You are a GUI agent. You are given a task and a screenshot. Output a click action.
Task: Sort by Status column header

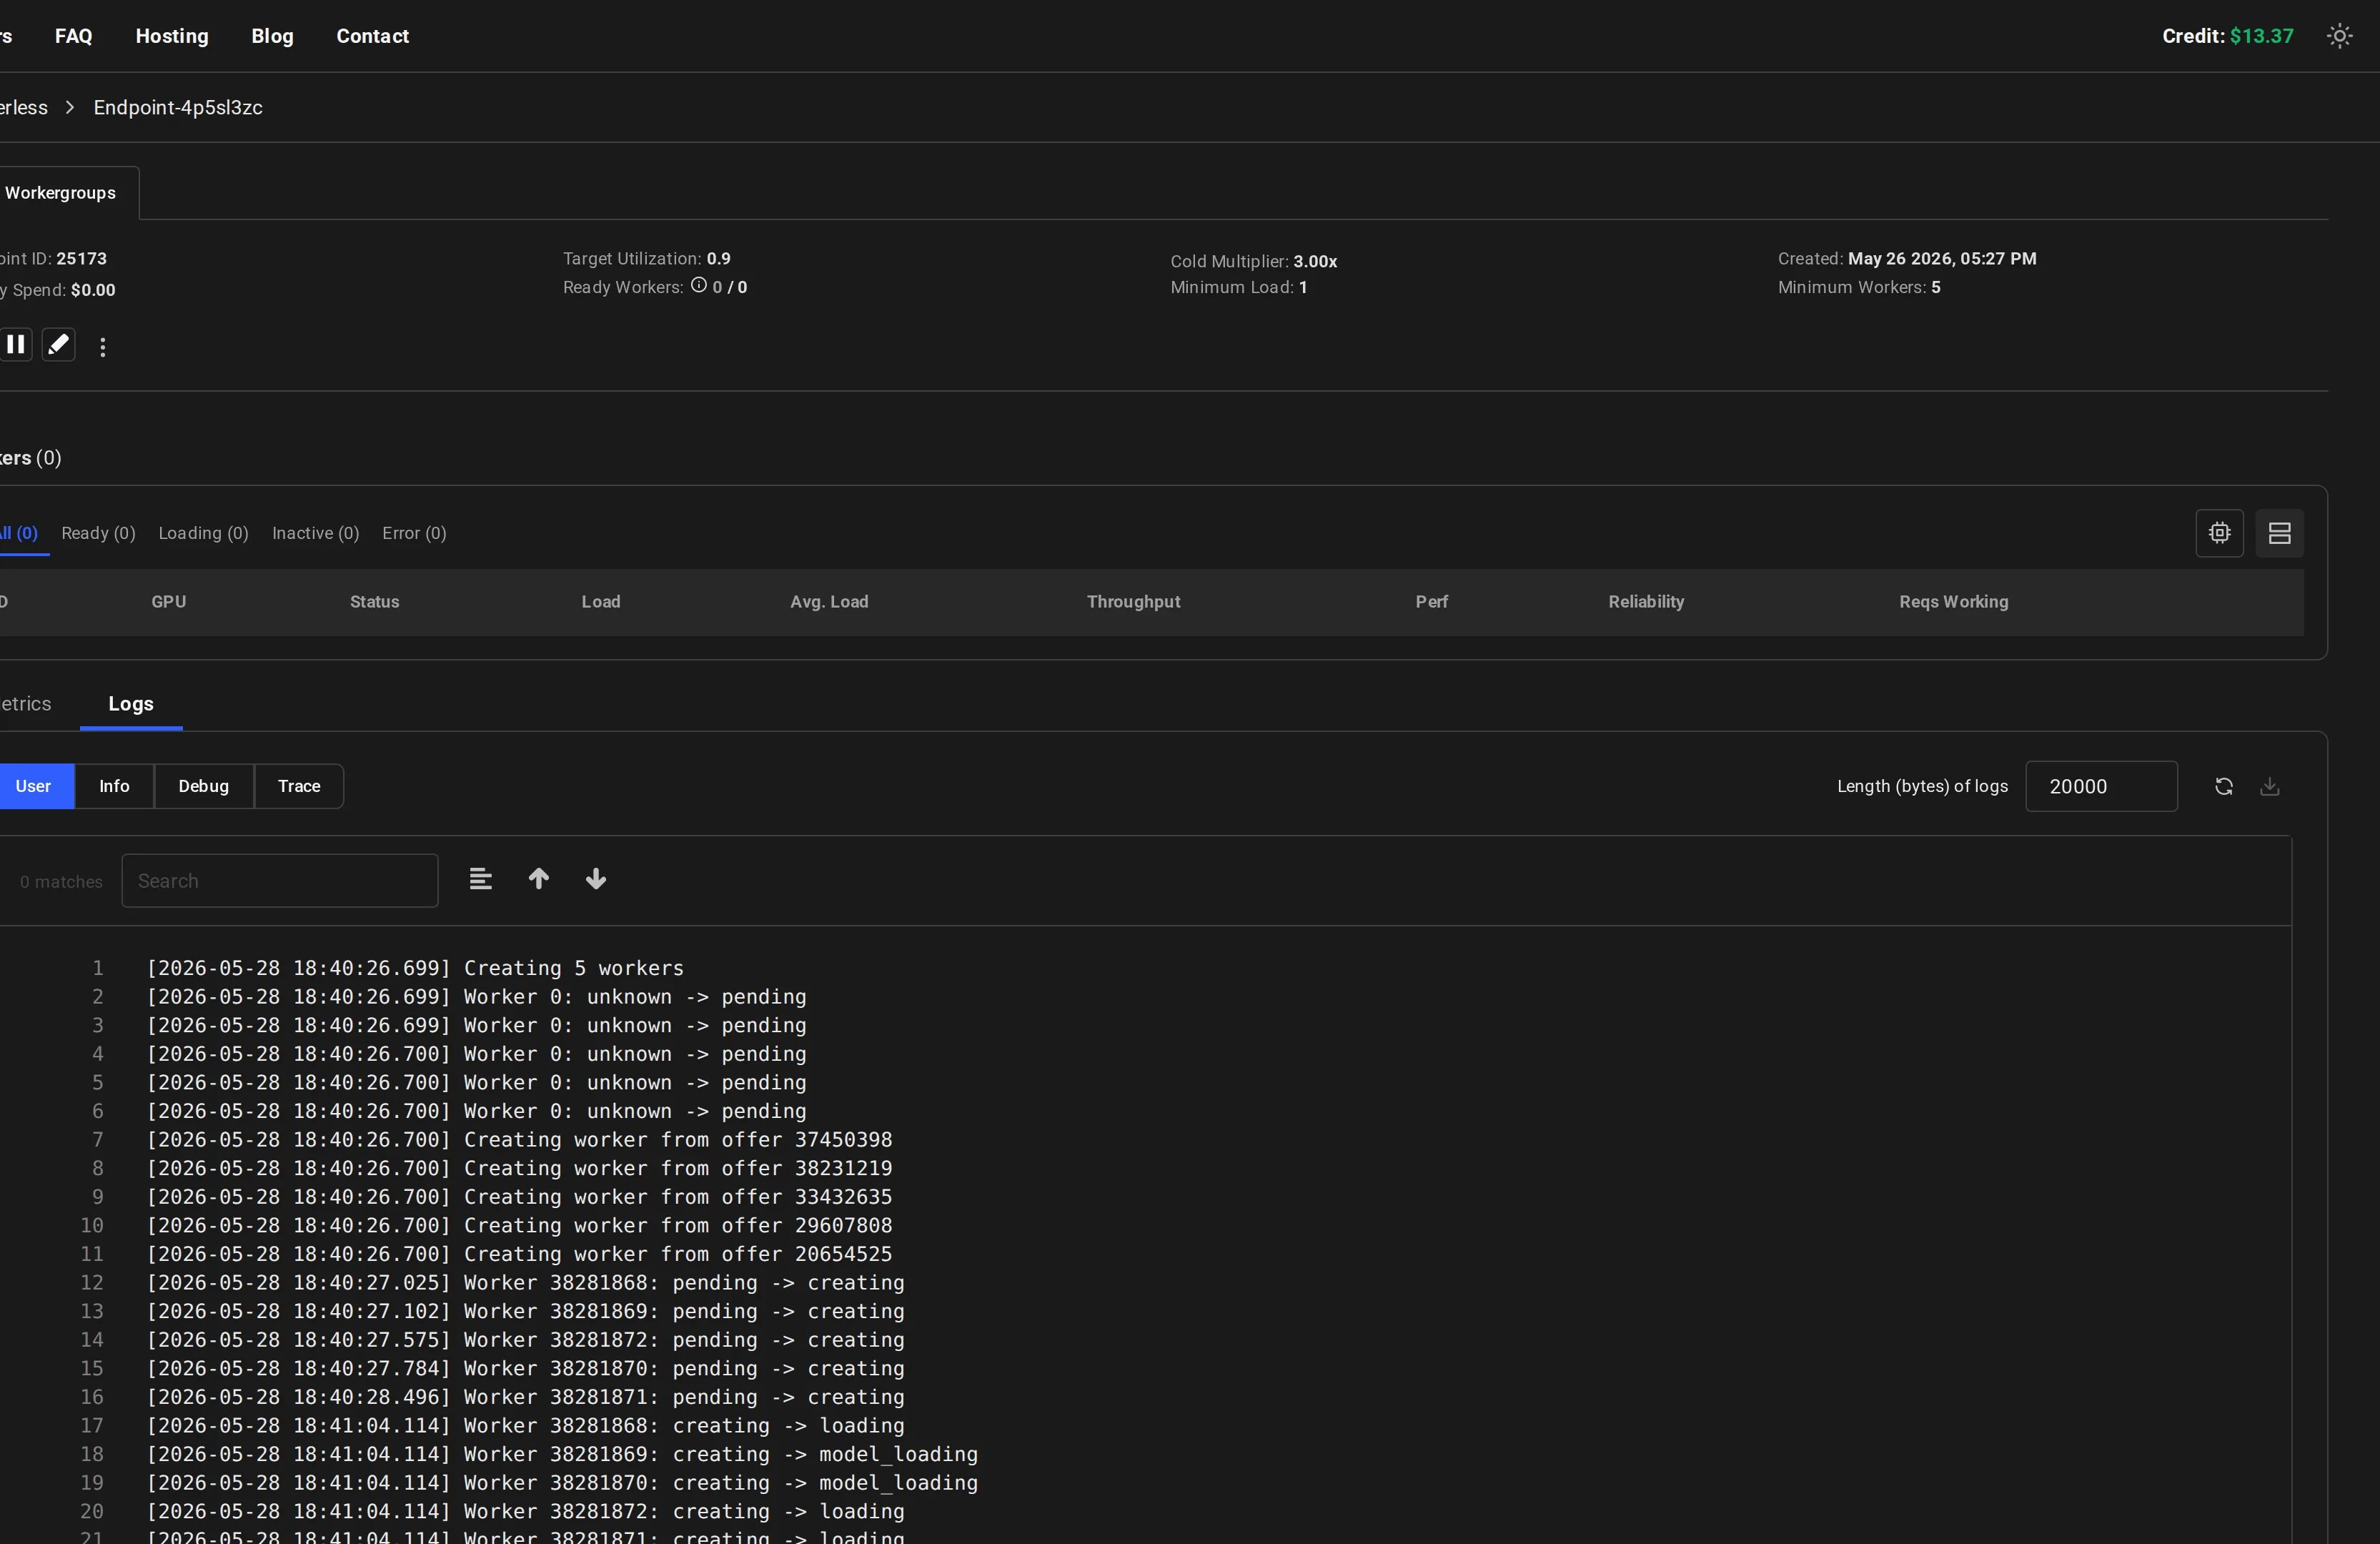375,602
